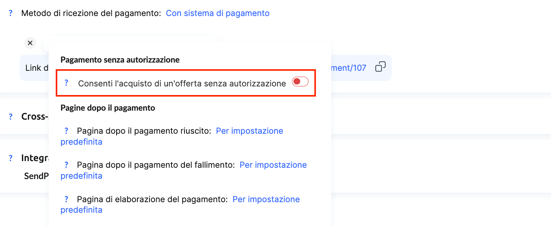This screenshot has width=551, height=226.
Task: Click the Cross- section heading
Action: click(x=35, y=117)
